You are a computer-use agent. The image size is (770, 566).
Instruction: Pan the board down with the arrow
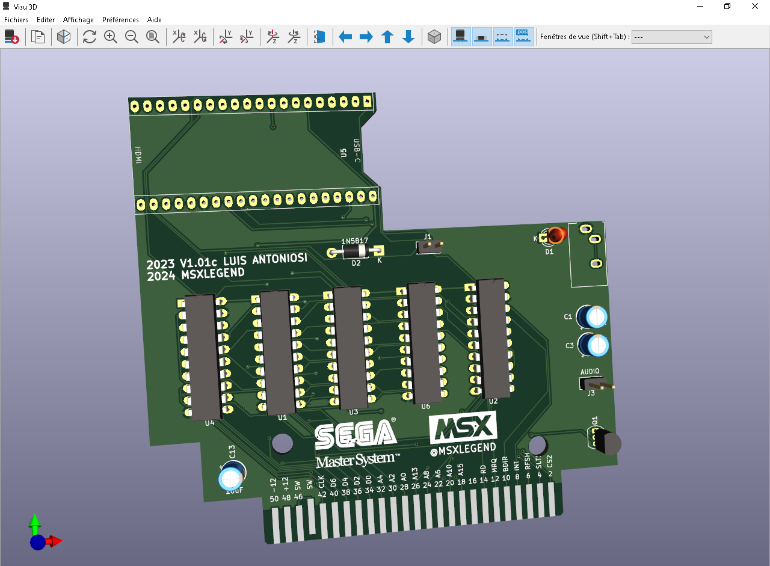click(x=408, y=37)
